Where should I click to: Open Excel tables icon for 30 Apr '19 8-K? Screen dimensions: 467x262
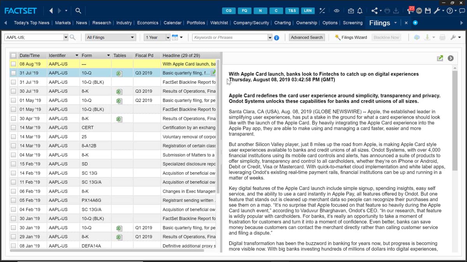[x=119, y=119]
